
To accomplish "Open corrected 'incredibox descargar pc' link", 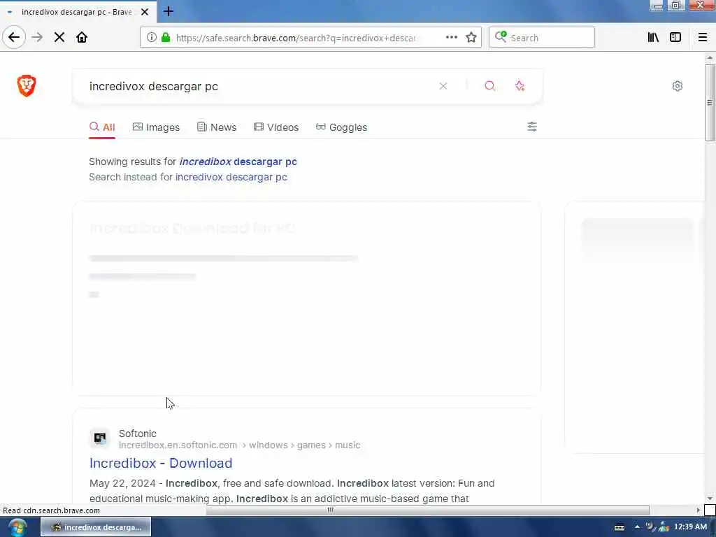I will [238, 162].
